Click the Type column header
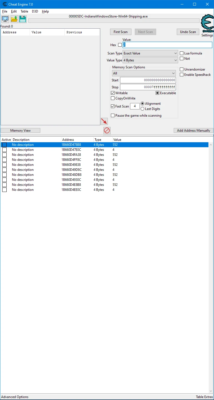This screenshot has height=400, width=214. 103,140
